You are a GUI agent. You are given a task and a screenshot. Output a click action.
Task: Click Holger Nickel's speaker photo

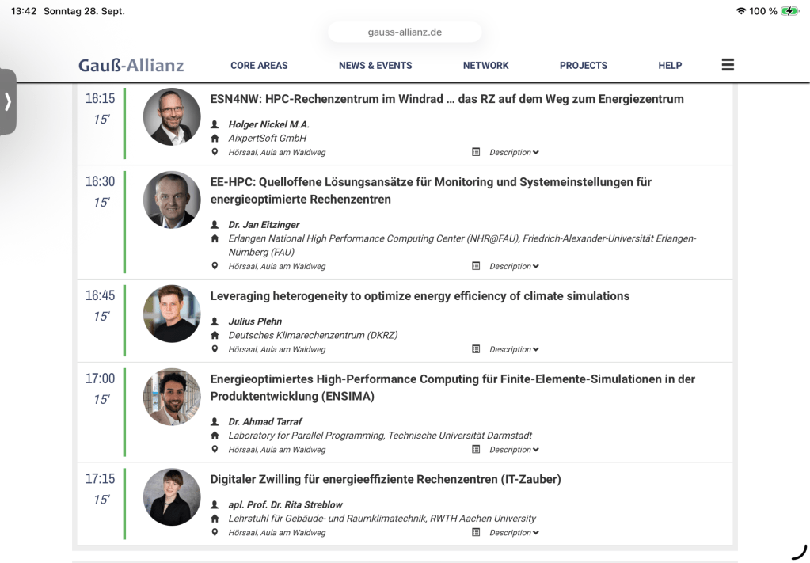coord(172,116)
